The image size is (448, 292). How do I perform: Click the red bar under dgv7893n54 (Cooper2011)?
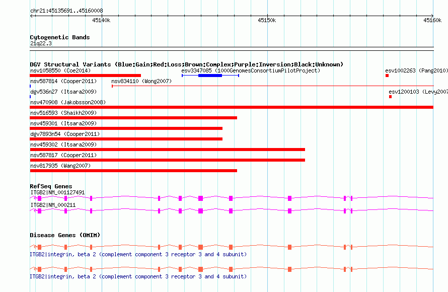click(126, 139)
